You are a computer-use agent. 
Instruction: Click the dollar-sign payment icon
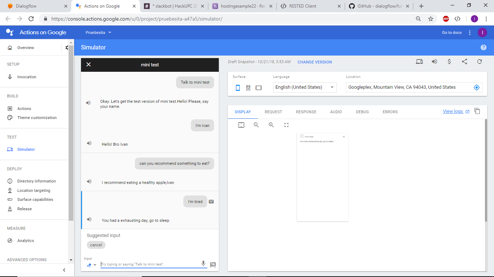[449, 62]
